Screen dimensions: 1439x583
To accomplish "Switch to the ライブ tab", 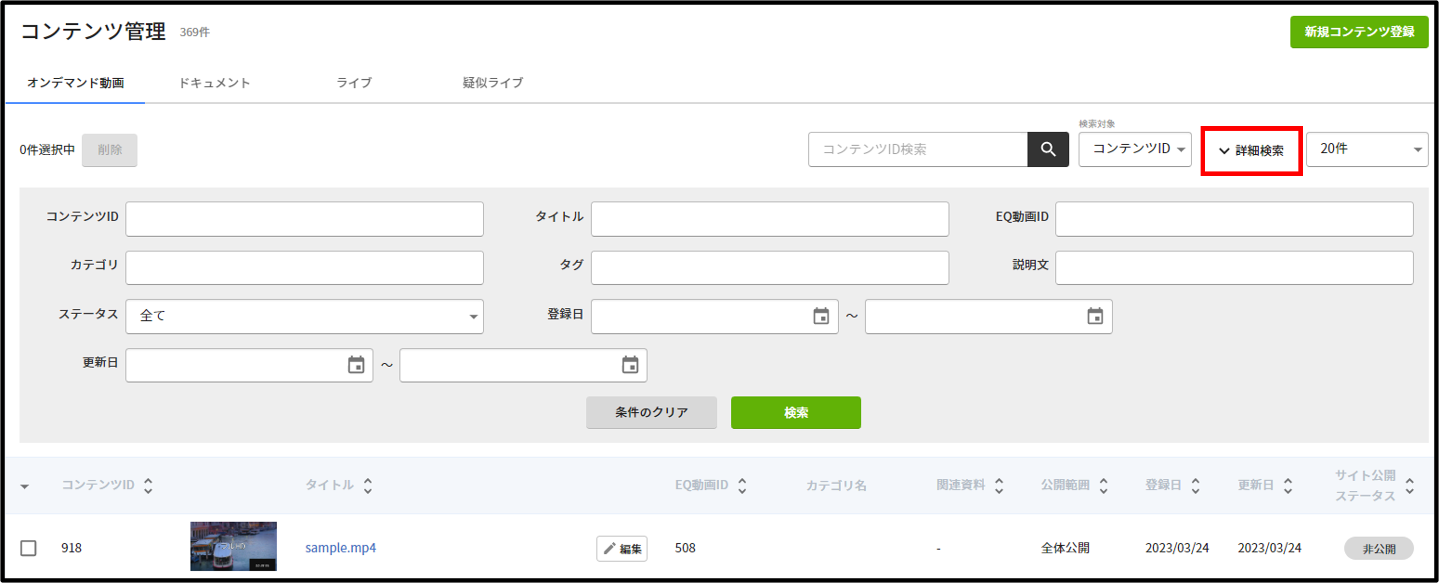I will coord(353,82).
